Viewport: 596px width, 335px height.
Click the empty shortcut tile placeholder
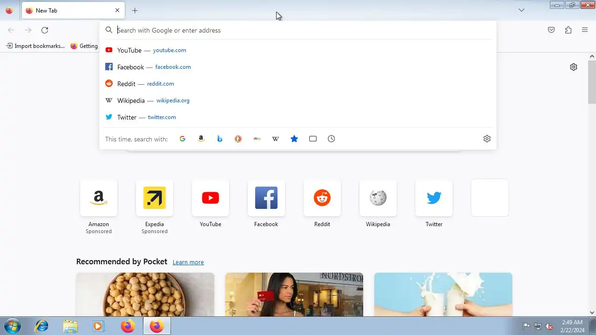[490, 198]
